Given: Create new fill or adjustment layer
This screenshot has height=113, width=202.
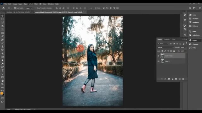Looking at the screenshot, I should point(172,79).
